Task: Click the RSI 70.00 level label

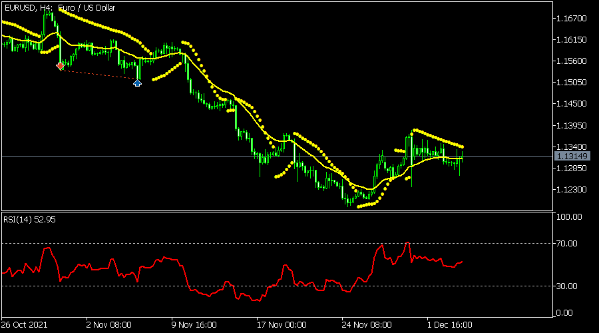Action: point(567,244)
